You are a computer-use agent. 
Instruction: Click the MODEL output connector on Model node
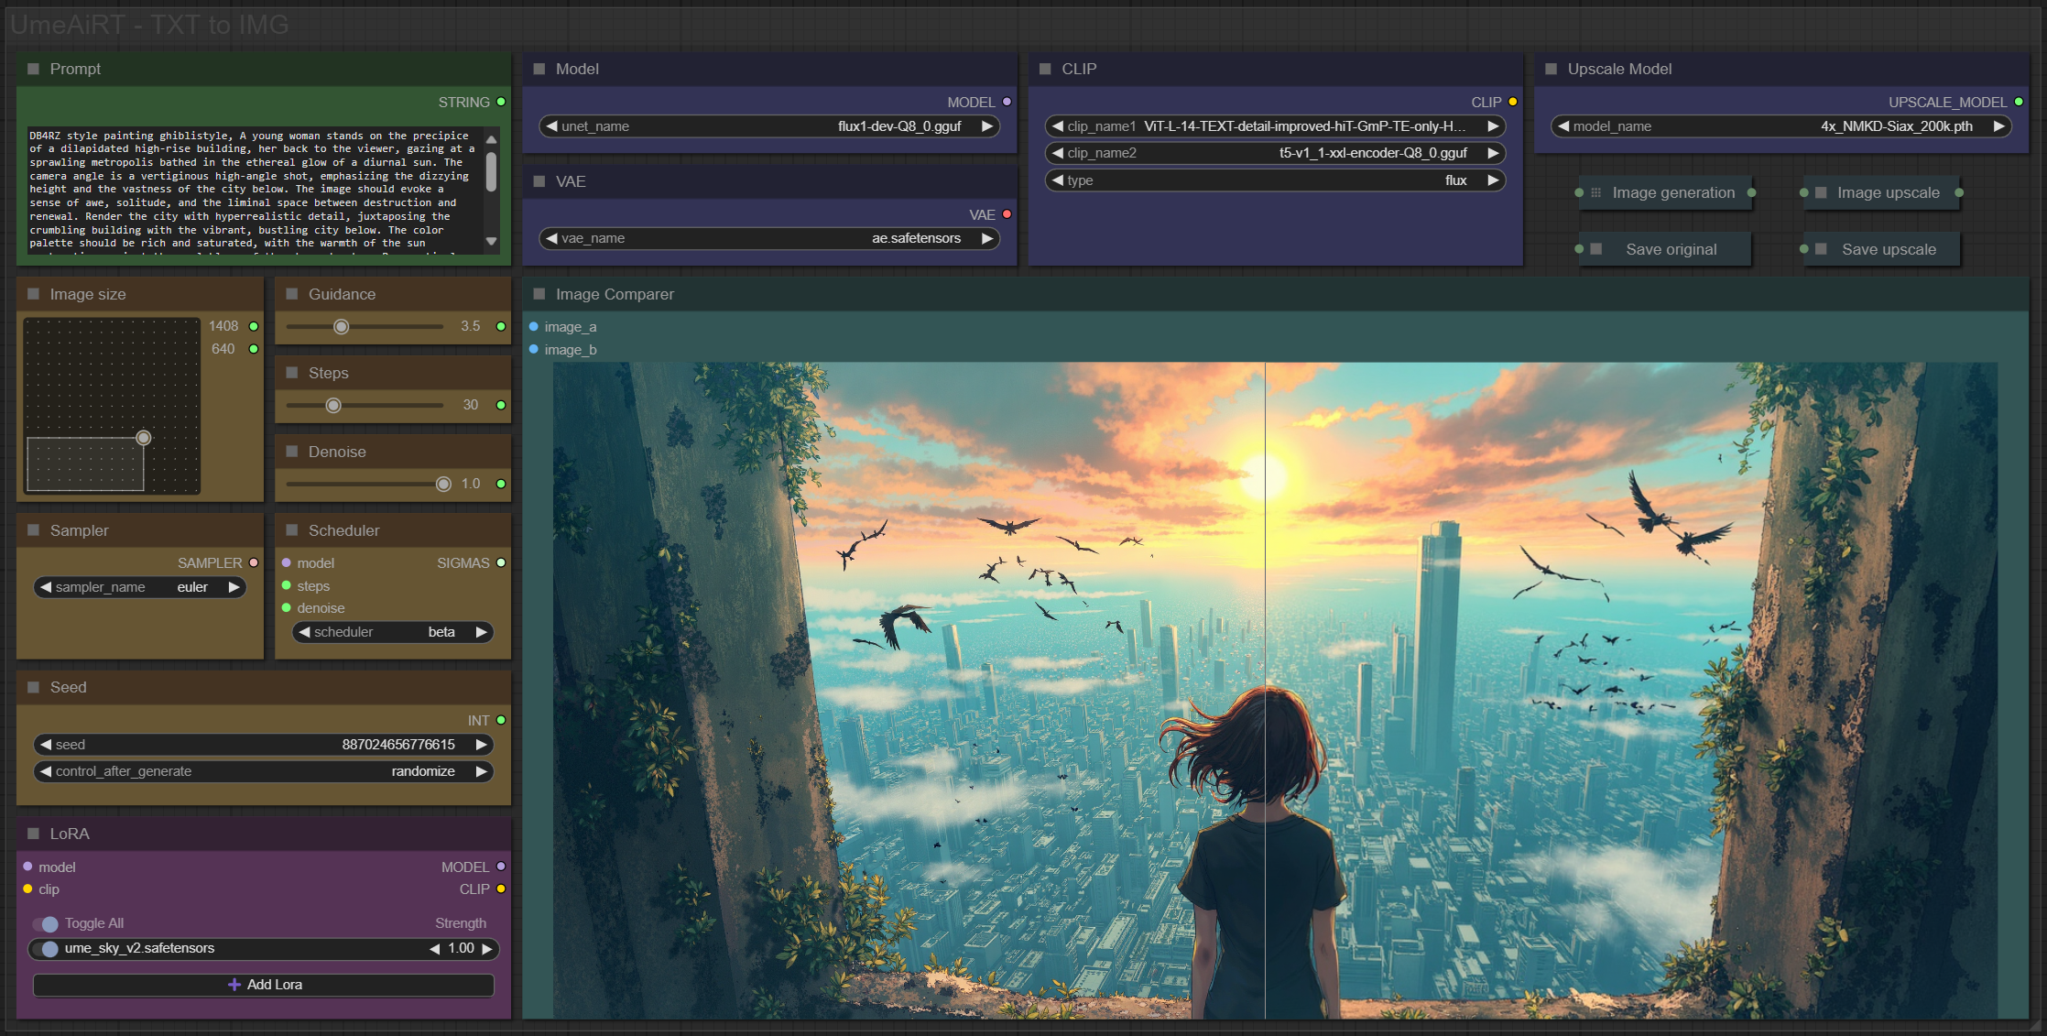1007,102
